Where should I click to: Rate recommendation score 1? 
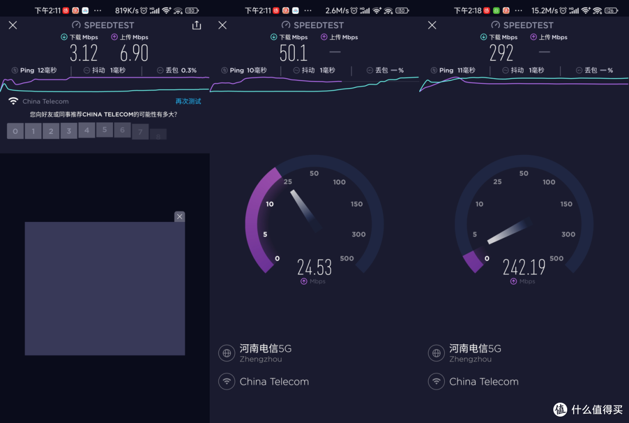pyautogui.click(x=33, y=131)
